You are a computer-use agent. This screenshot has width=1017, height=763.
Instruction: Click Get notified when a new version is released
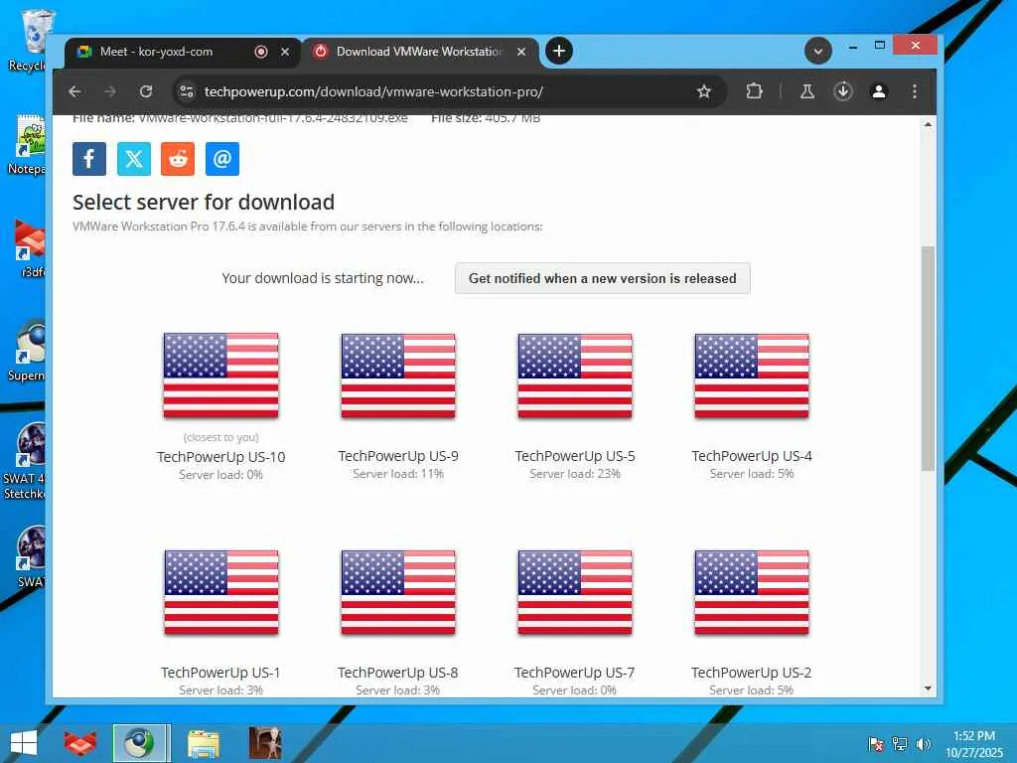[603, 278]
